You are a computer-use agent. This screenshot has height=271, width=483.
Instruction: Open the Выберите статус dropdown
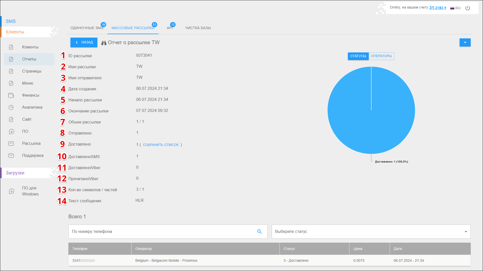tap(371, 231)
